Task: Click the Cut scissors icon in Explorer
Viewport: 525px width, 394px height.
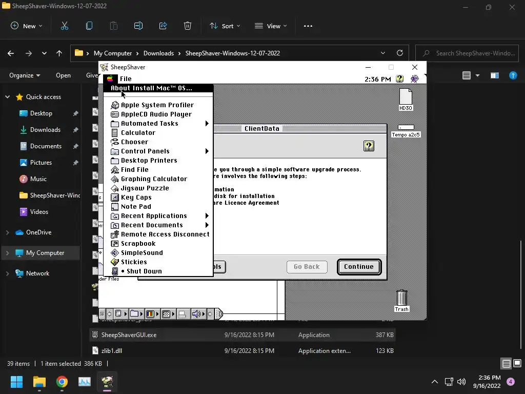Action: coord(64,26)
